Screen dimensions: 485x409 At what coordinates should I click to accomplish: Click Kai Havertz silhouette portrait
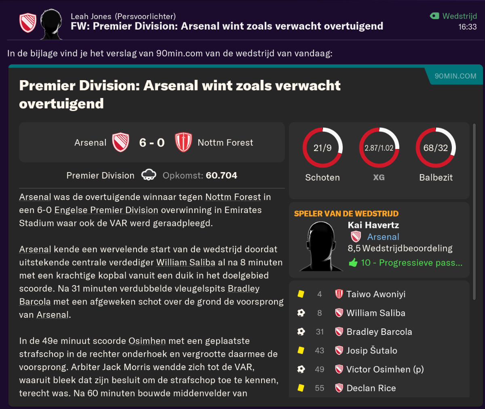pos(321,246)
